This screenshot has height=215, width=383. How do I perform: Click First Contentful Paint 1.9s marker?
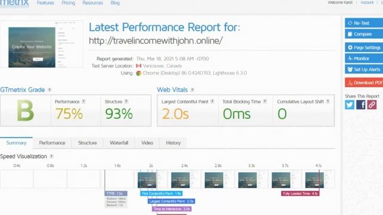(x=161, y=193)
